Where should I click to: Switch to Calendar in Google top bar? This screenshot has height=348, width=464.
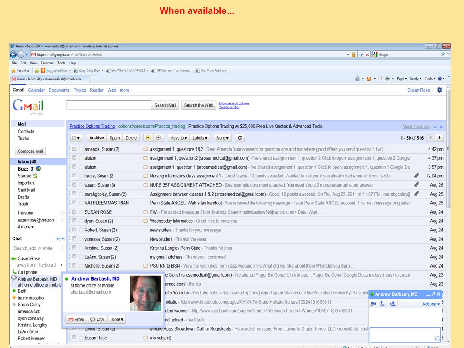point(37,90)
